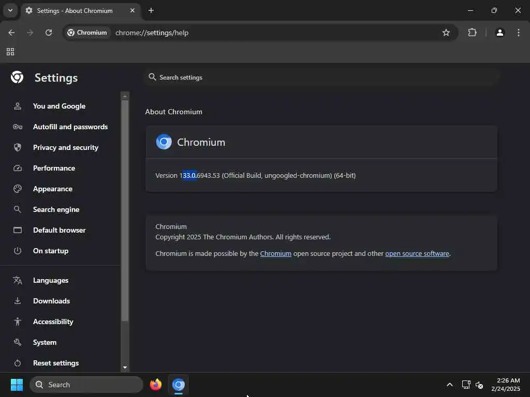The image size is (530, 397).
Task: Select Reset settings
Action: tap(56, 363)
